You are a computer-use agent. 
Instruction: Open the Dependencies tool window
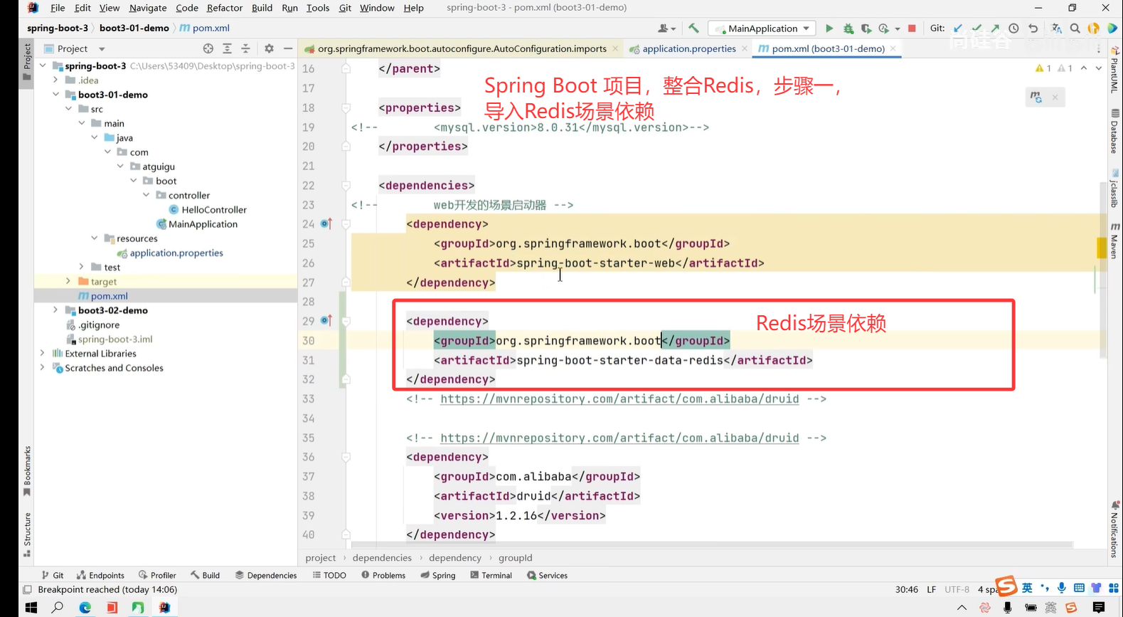click(x=265, y=575)
